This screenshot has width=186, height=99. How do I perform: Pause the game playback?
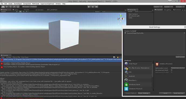click(93, 7)
